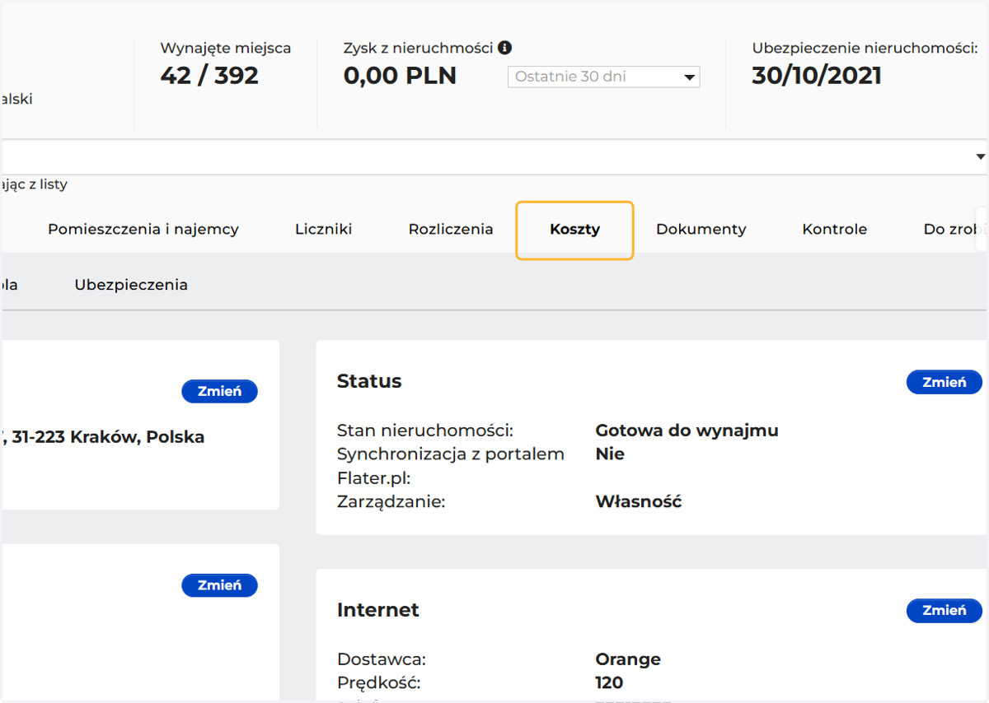Click the Ubezpieczenie nieruchomości label

[865, 48]
